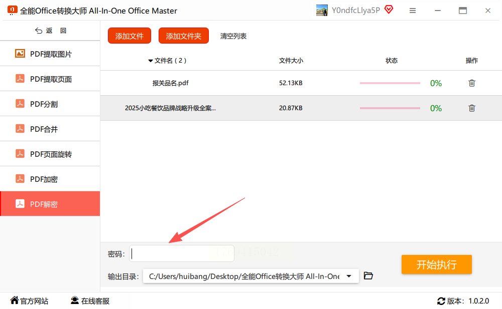
Task: Click the progress bar for 报关品名.pdf
Action: tap(390, 83)
